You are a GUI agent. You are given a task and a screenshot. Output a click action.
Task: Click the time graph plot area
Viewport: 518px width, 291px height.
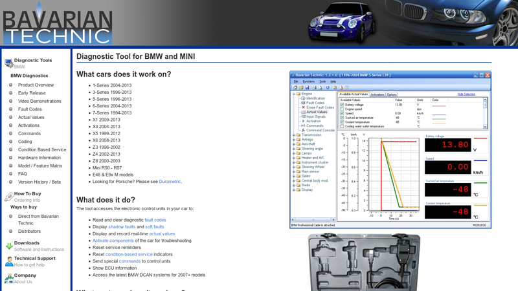pyautogui.click(x=394, y=174)
